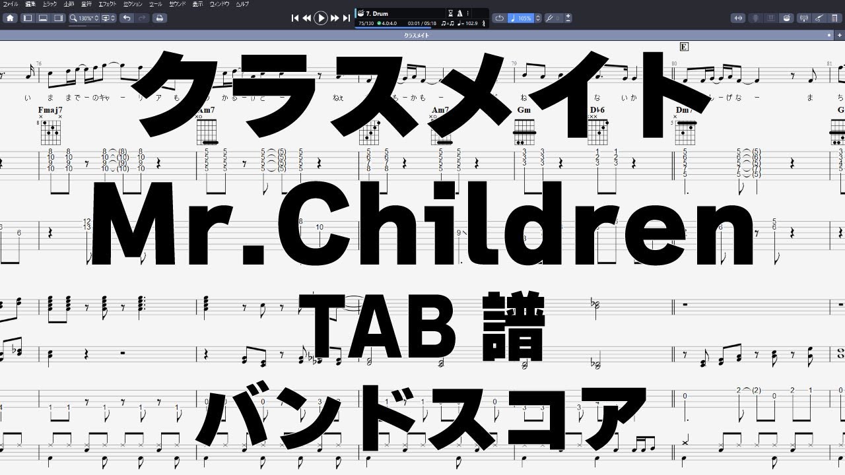Toggle the vertical page layout view

point(29,18)
